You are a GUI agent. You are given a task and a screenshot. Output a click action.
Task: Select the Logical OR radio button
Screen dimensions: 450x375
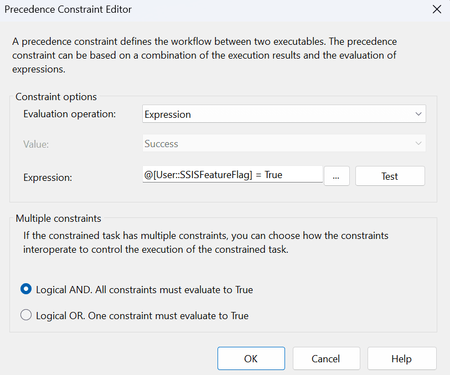coord(26,315)
